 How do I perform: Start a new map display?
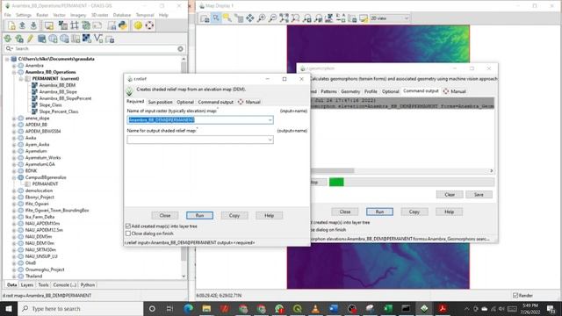click(49, 25)
